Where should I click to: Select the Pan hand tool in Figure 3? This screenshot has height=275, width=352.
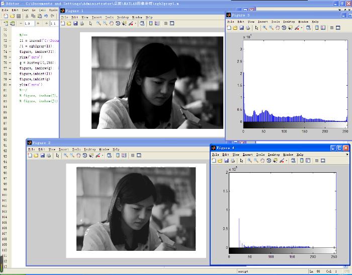click(278, 28)
